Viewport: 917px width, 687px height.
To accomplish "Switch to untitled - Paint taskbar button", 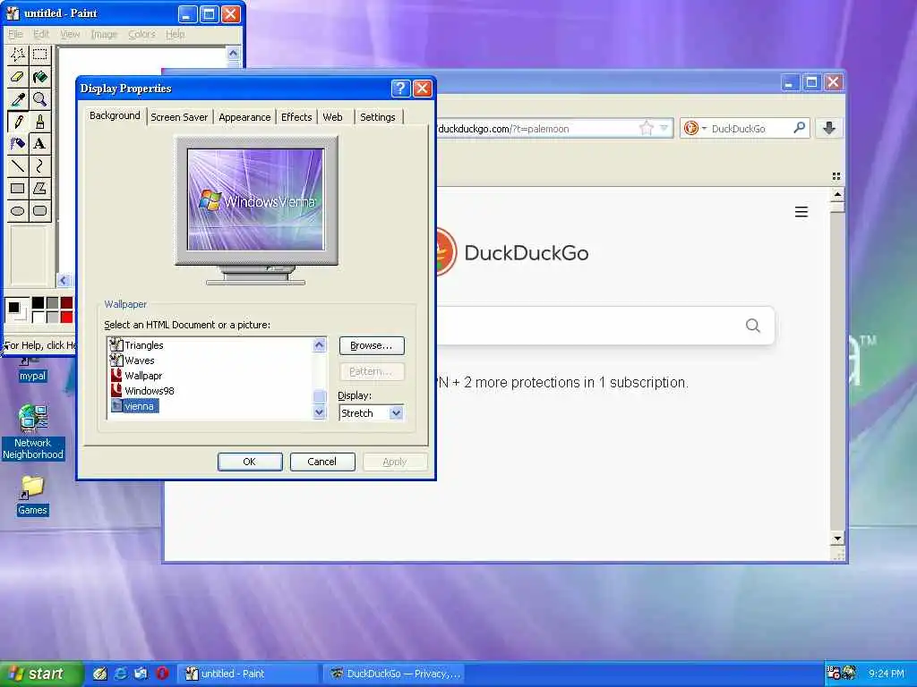I will [247, 674].
